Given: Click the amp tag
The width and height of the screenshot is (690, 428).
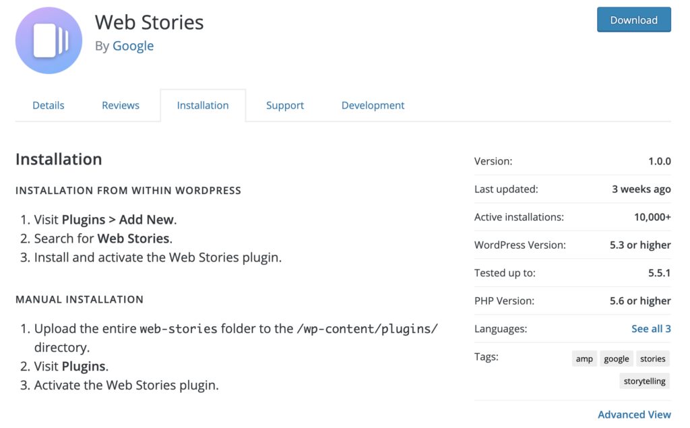Looking at the screenshot, I should [584, 359].
